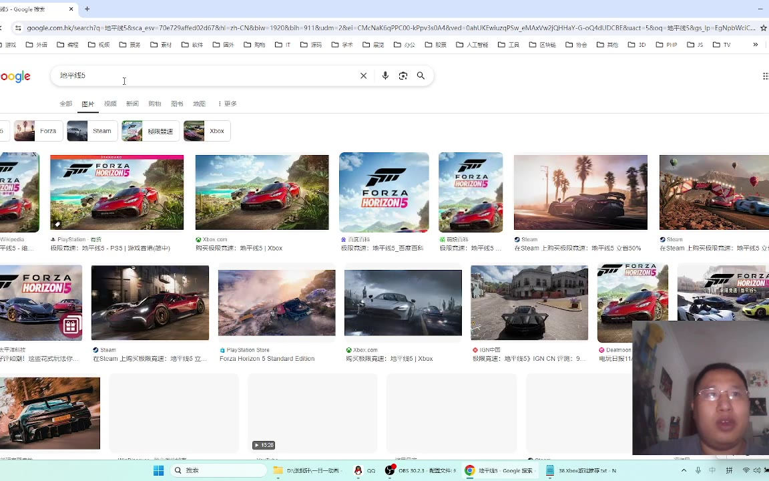Focus the Google search input field

206,75
